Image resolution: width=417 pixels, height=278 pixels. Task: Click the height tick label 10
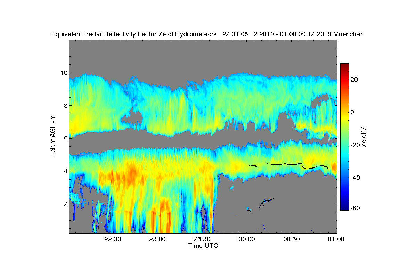[64, 73]
